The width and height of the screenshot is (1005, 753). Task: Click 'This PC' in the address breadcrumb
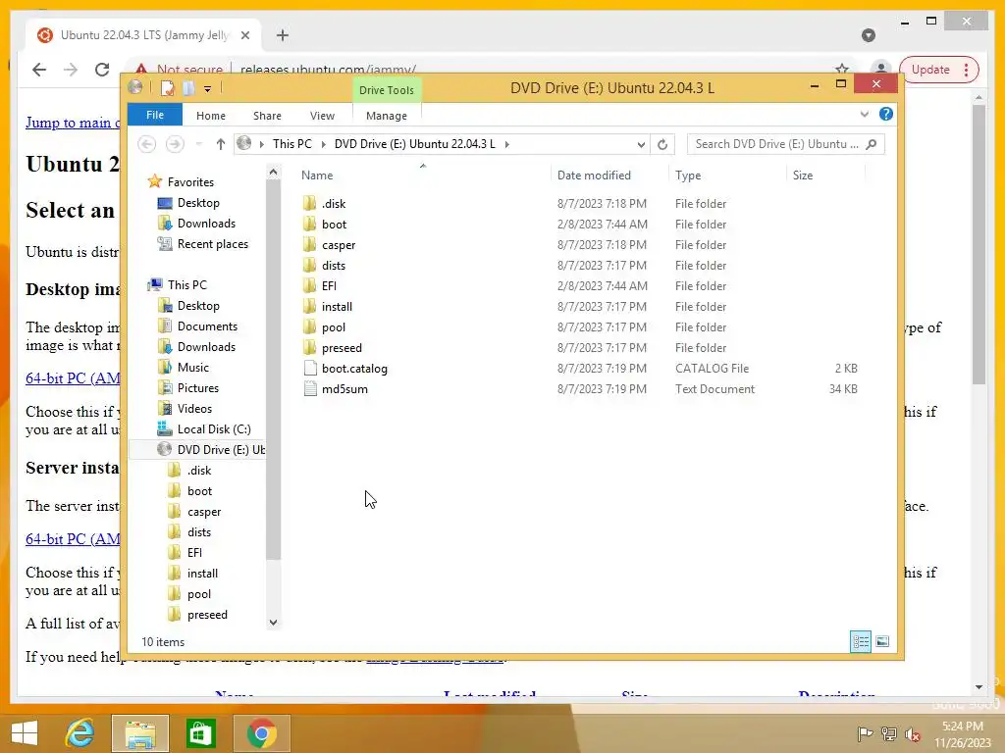point(292,144)
